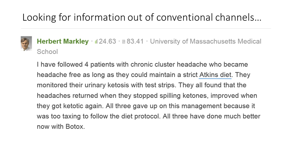Click the underlined Atkins diet link

pos(215,75)
